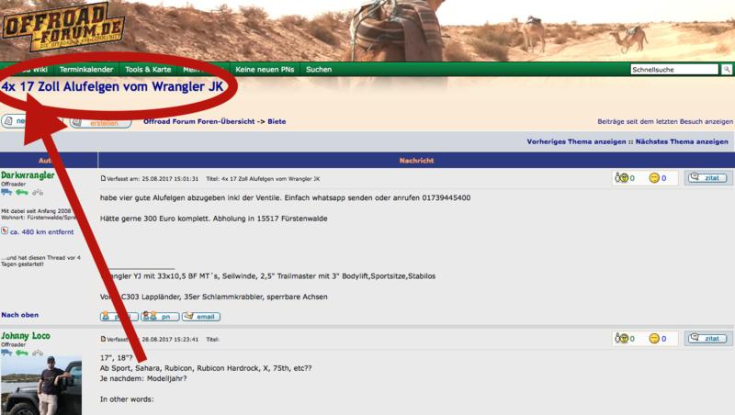Click phone number 01739445400 line
Screen dimensions: 735x415
tap(285, 197)
